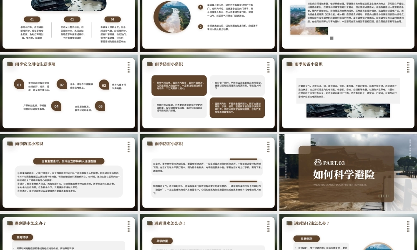The image size is (417, 250).
Task: Click the 当发生雷击时，旅伴应立即将病人送往医院 banner
Action: point(69,161)
